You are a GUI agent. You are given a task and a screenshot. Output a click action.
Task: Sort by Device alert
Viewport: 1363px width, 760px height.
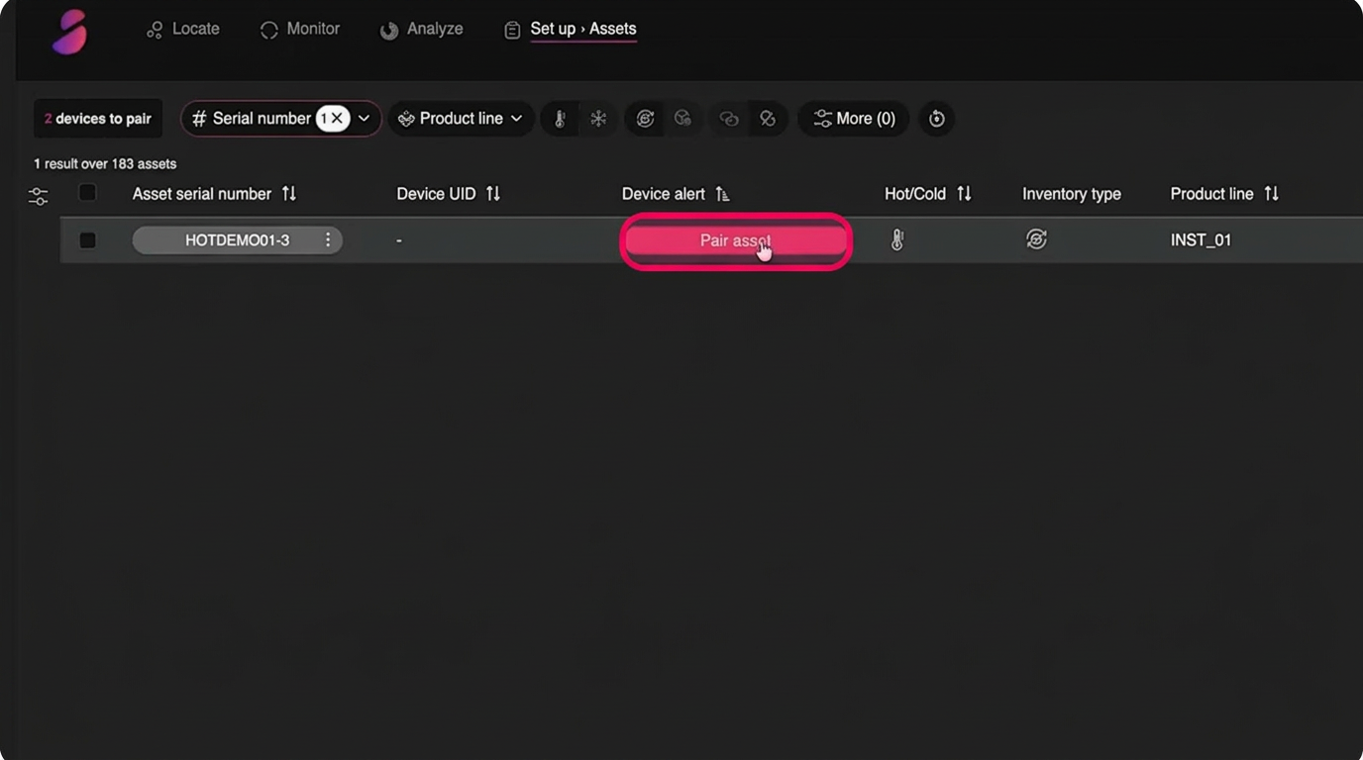[722, 194]
